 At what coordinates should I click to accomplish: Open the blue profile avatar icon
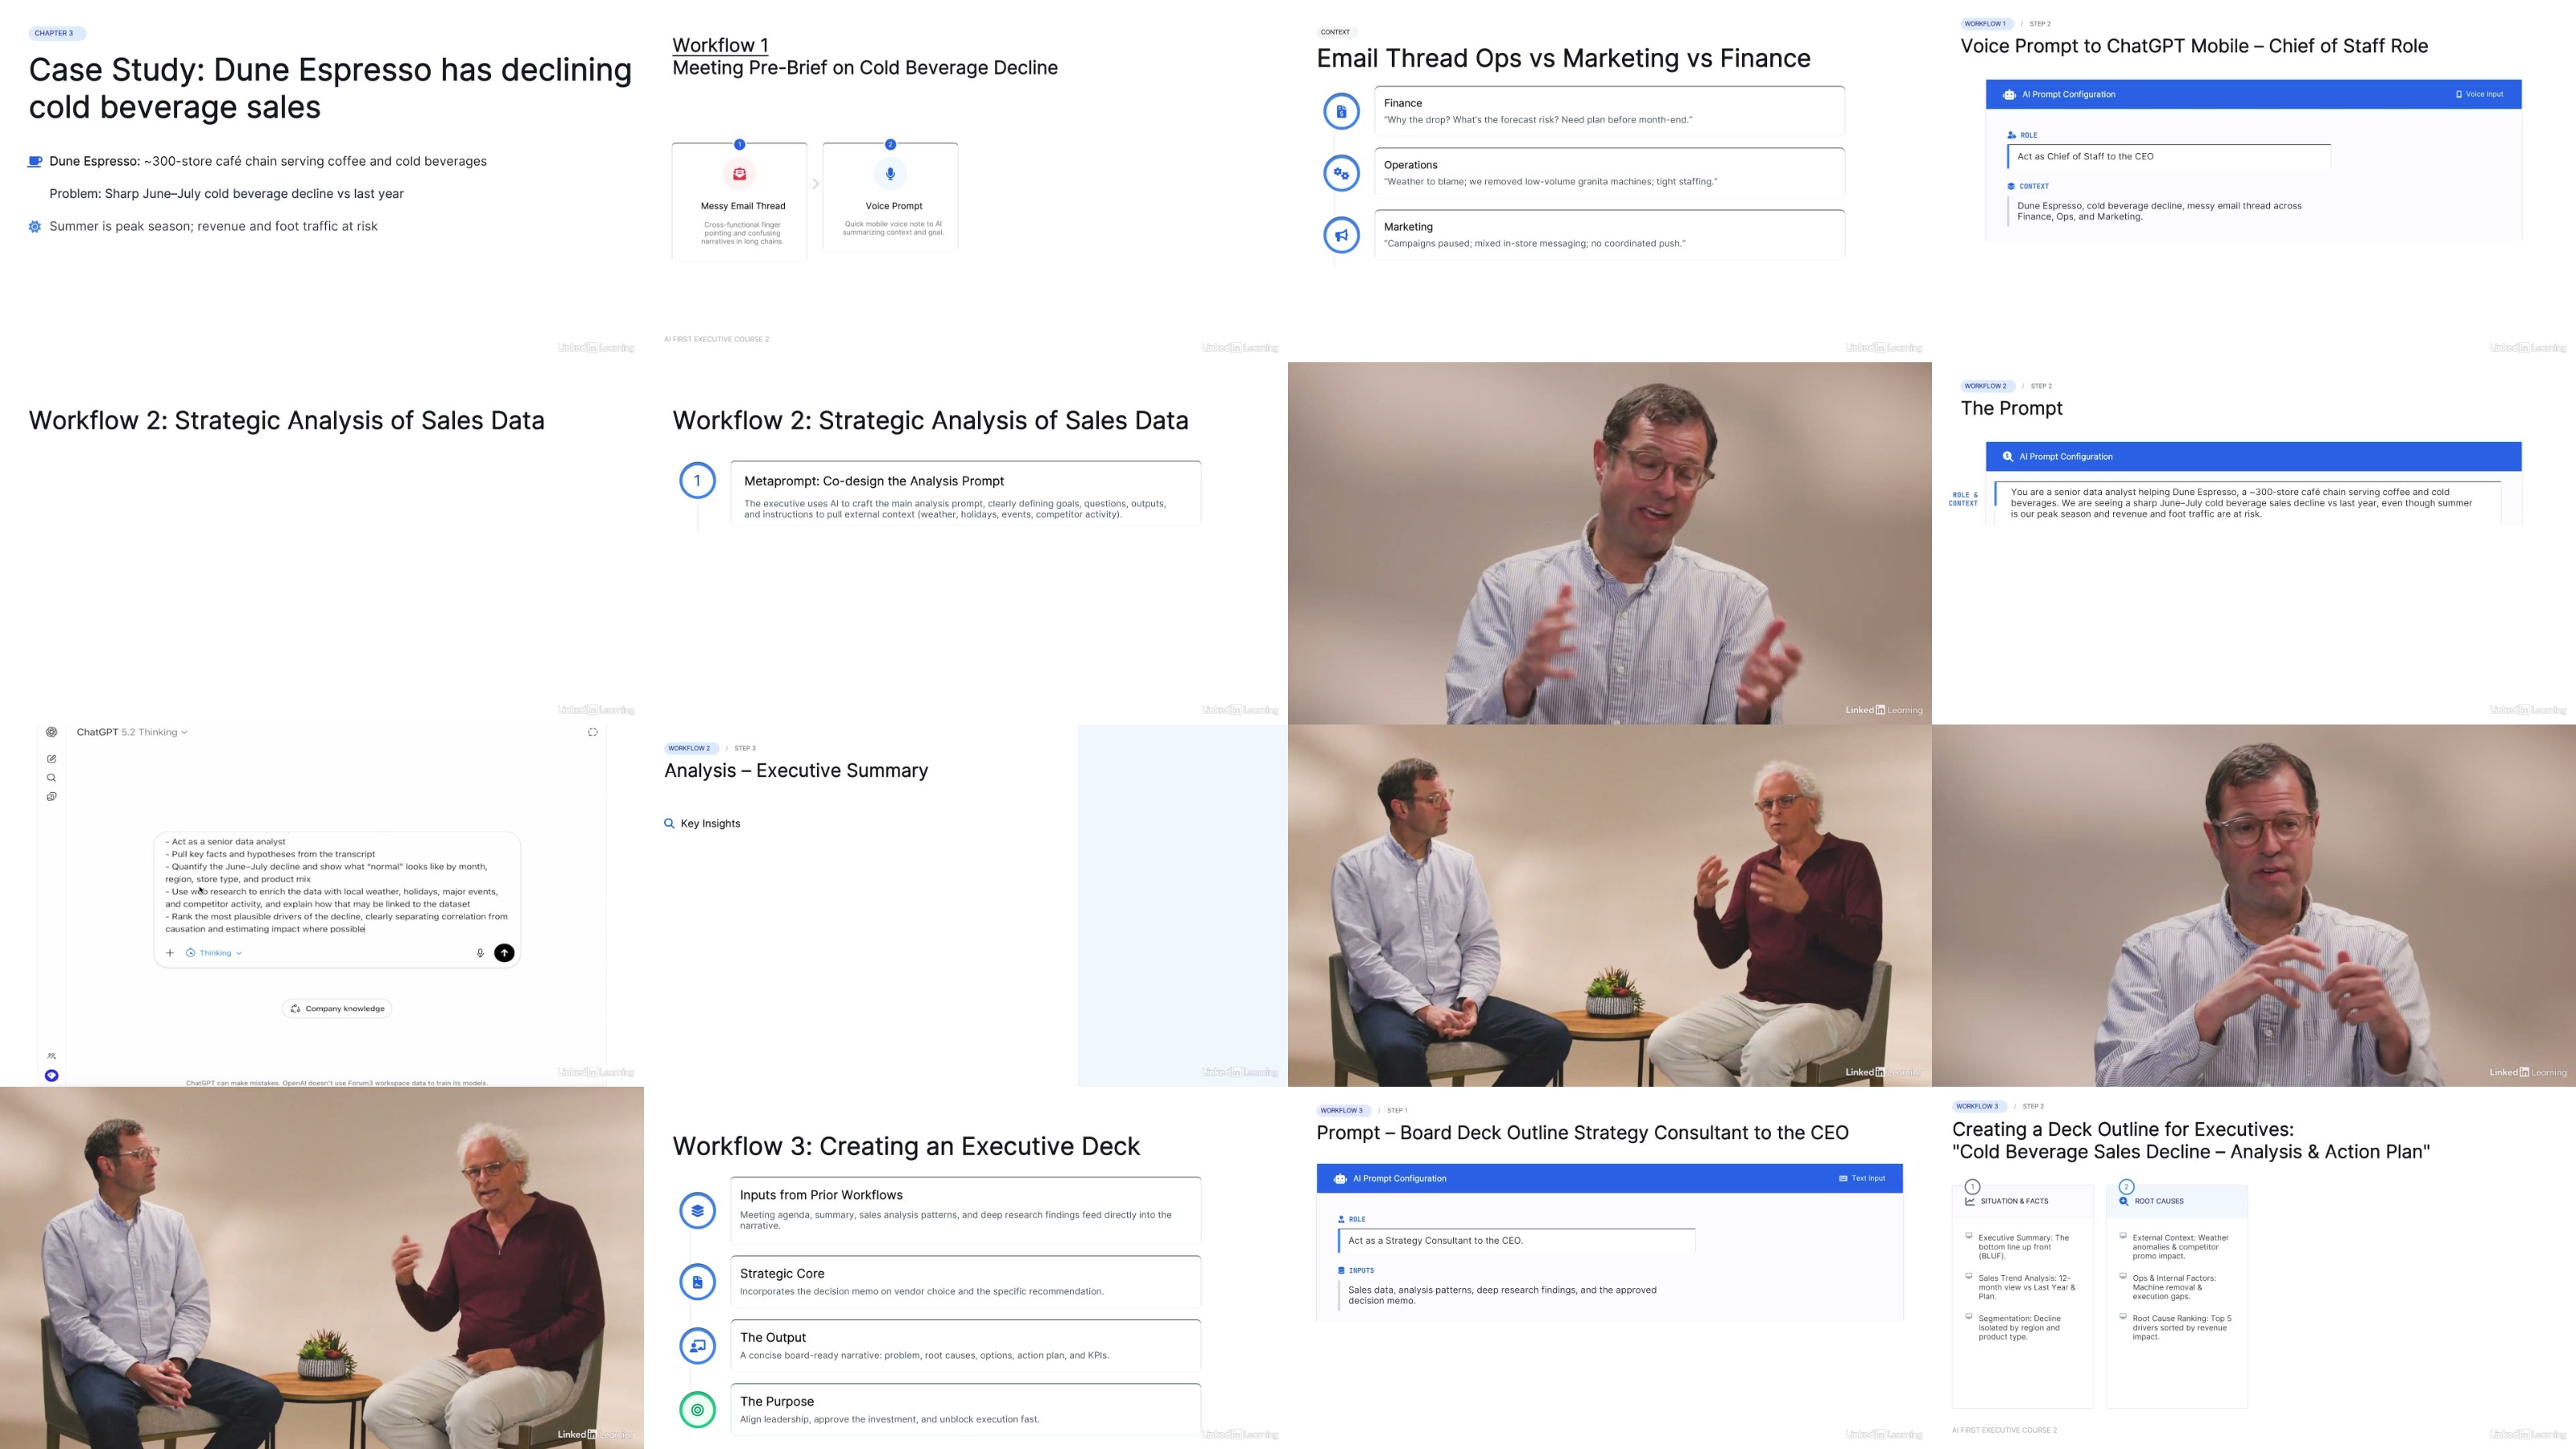52,1076
